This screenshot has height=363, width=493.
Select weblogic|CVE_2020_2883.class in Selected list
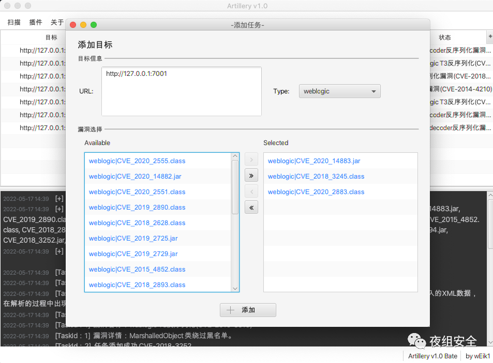(340, 192)
